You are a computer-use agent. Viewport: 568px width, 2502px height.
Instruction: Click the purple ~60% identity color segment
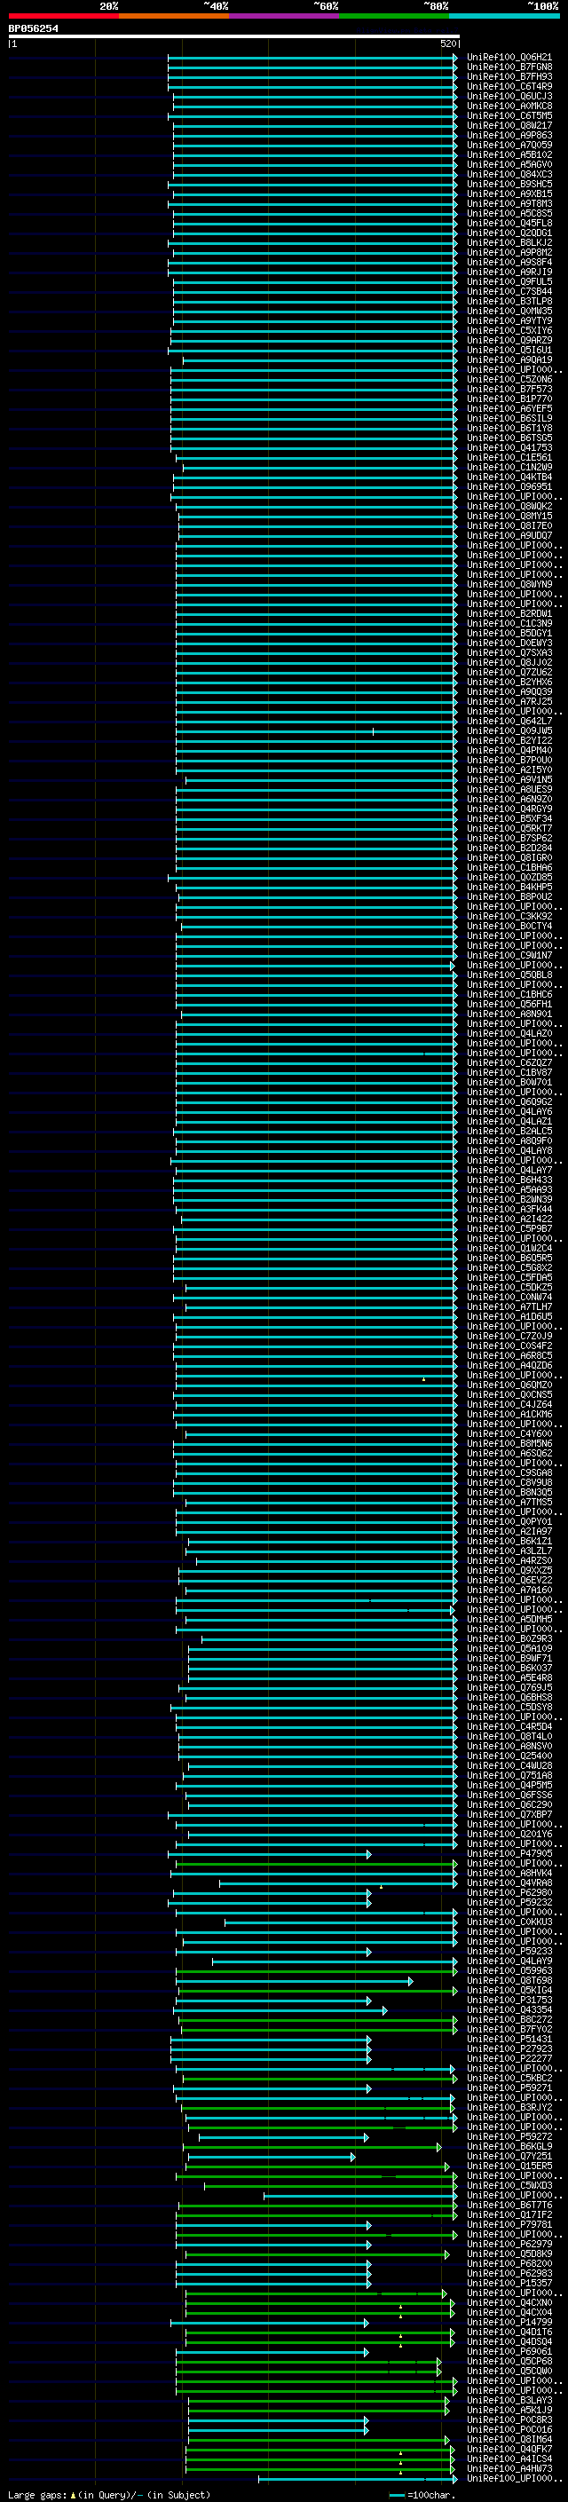(x=285, y=16)
